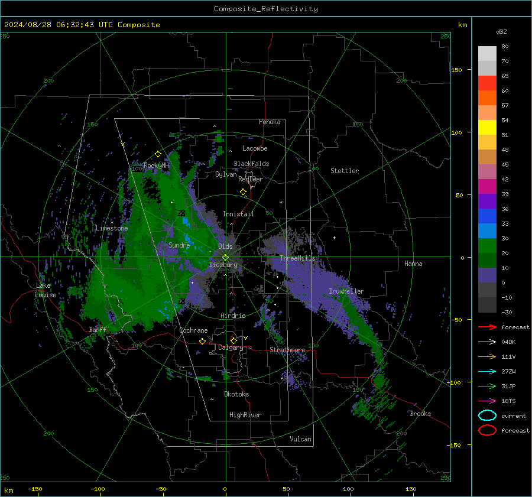532x497 pixels.
Task: Click the -150 tick on bottom axis
Action: [x=35, y=489]
